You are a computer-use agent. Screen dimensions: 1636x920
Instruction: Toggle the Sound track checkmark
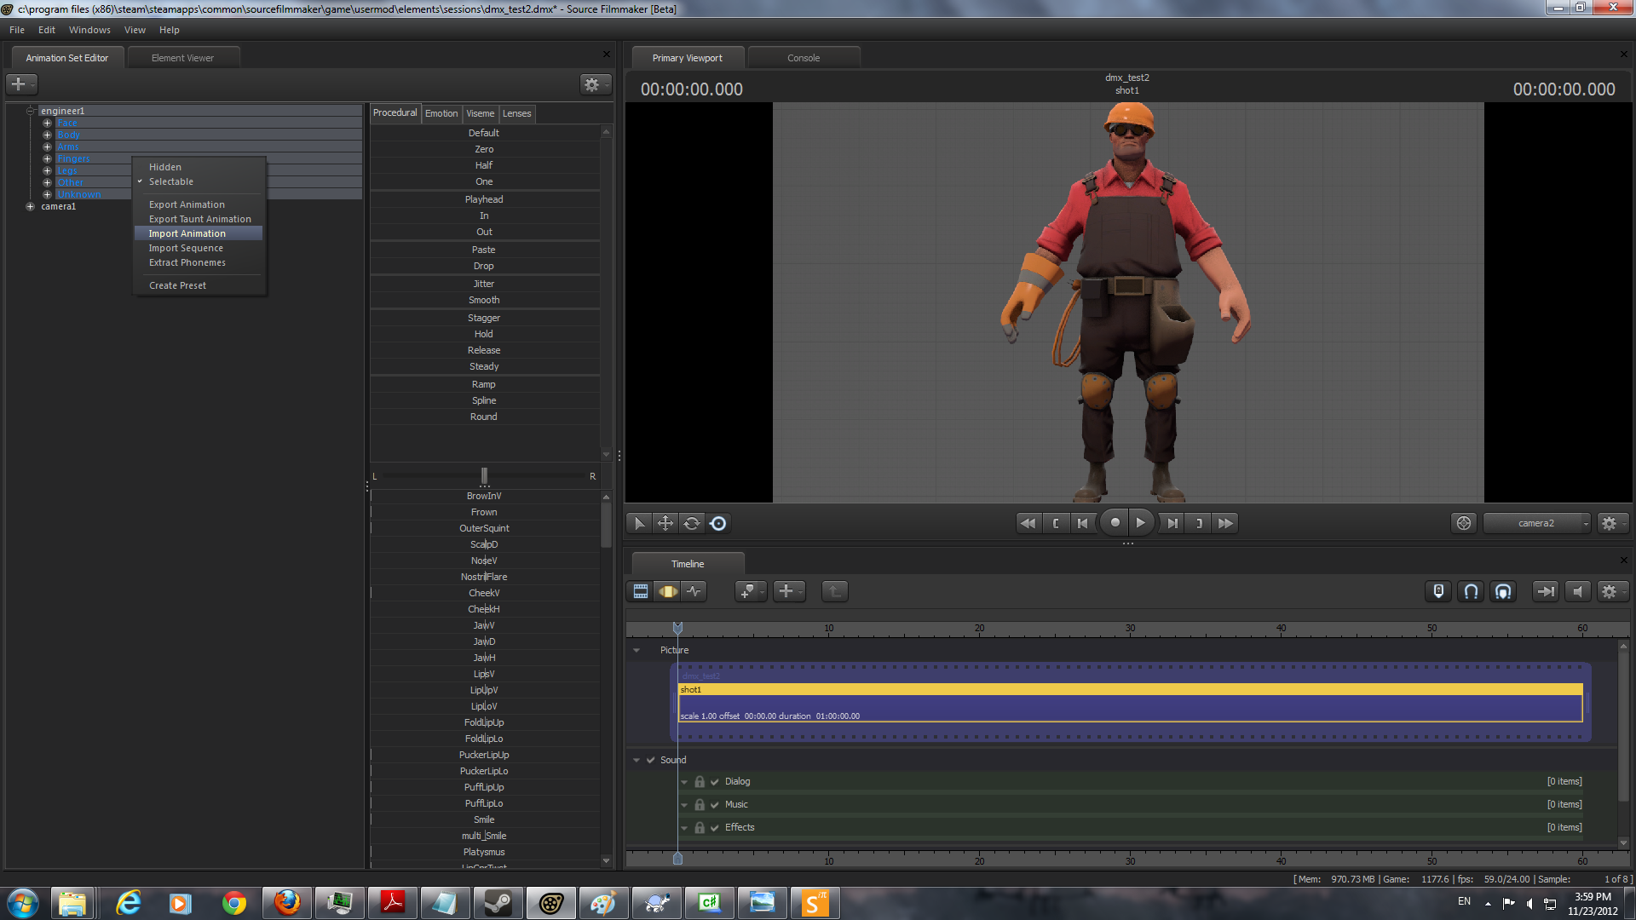651,760
